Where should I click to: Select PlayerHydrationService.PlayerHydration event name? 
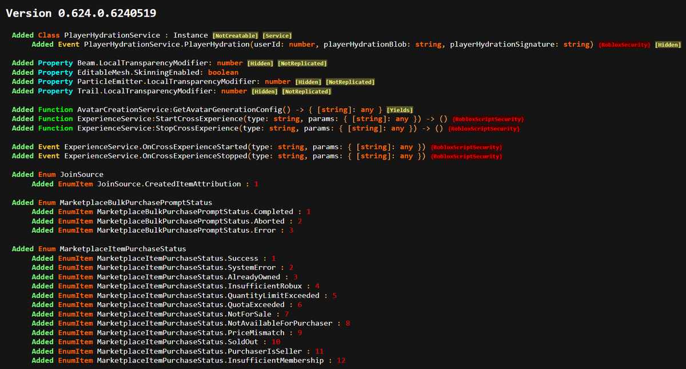click(x=167, y=44)
